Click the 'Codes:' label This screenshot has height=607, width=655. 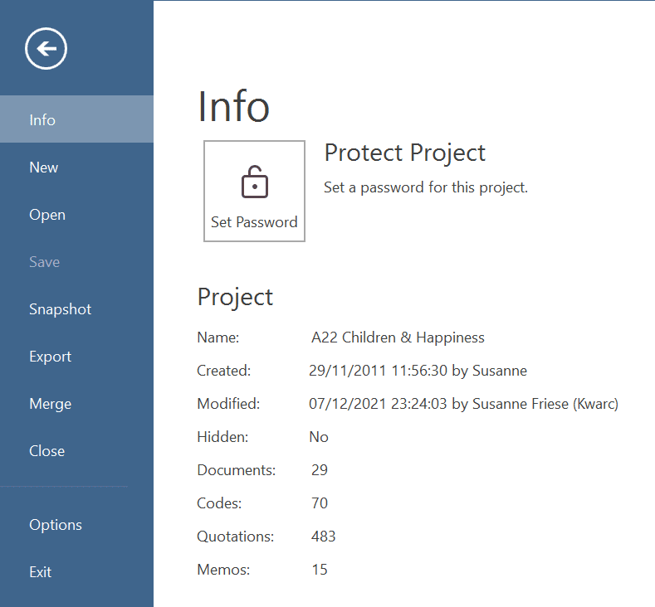(x=219, y=503)
